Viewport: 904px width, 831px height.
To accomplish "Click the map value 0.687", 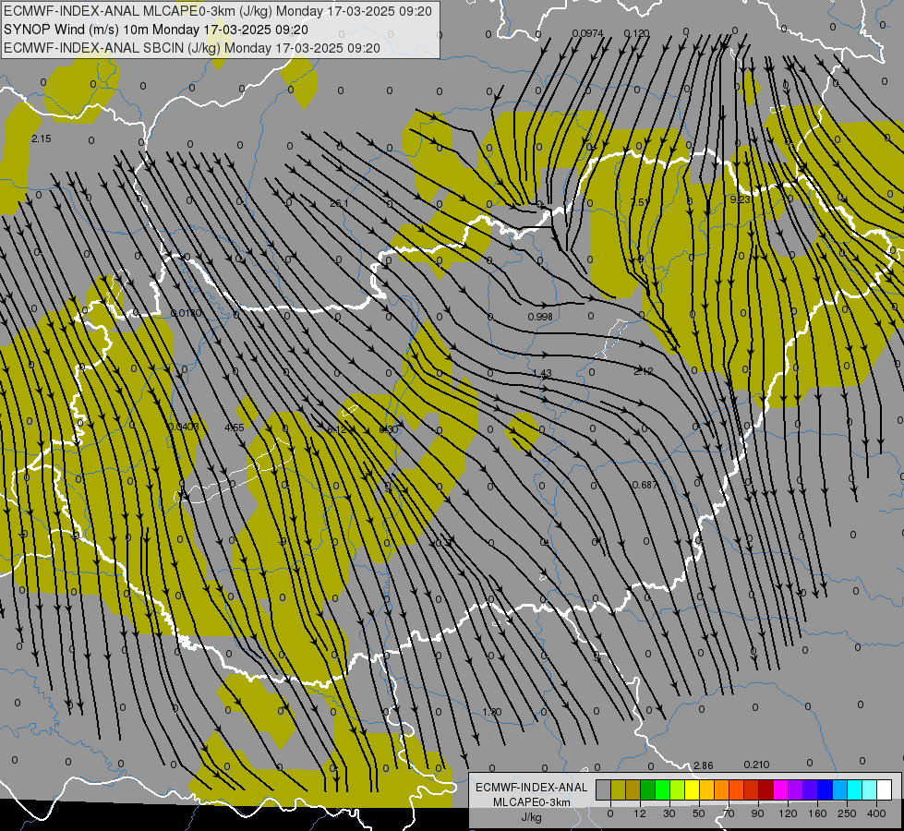I will point(645,485).
